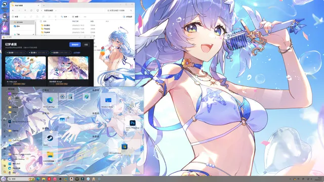Screen dimensions: 324x182
Task: Refresh the File Explorer folder view
Action: tap(31, 10)
